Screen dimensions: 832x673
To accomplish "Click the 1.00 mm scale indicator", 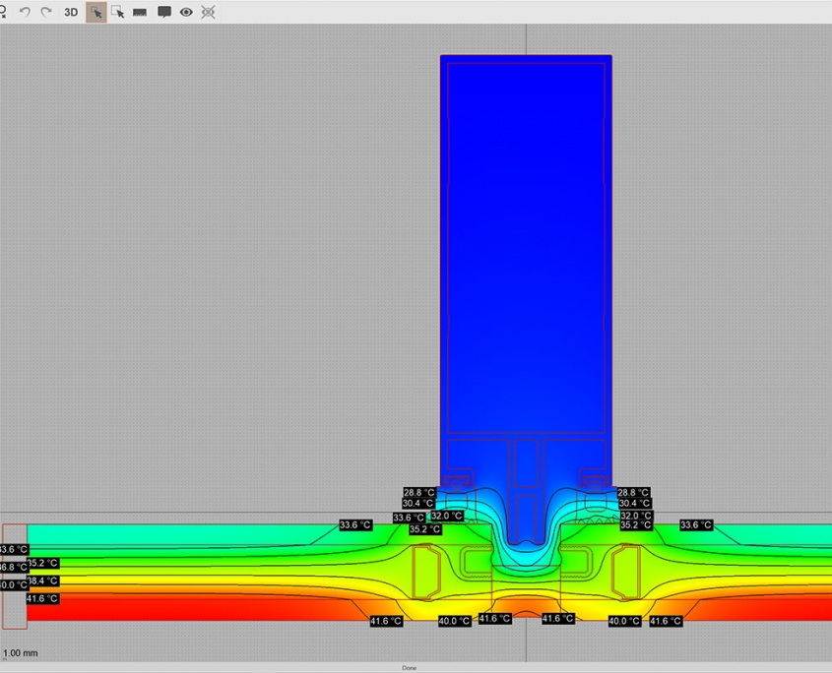I will 22,652.
